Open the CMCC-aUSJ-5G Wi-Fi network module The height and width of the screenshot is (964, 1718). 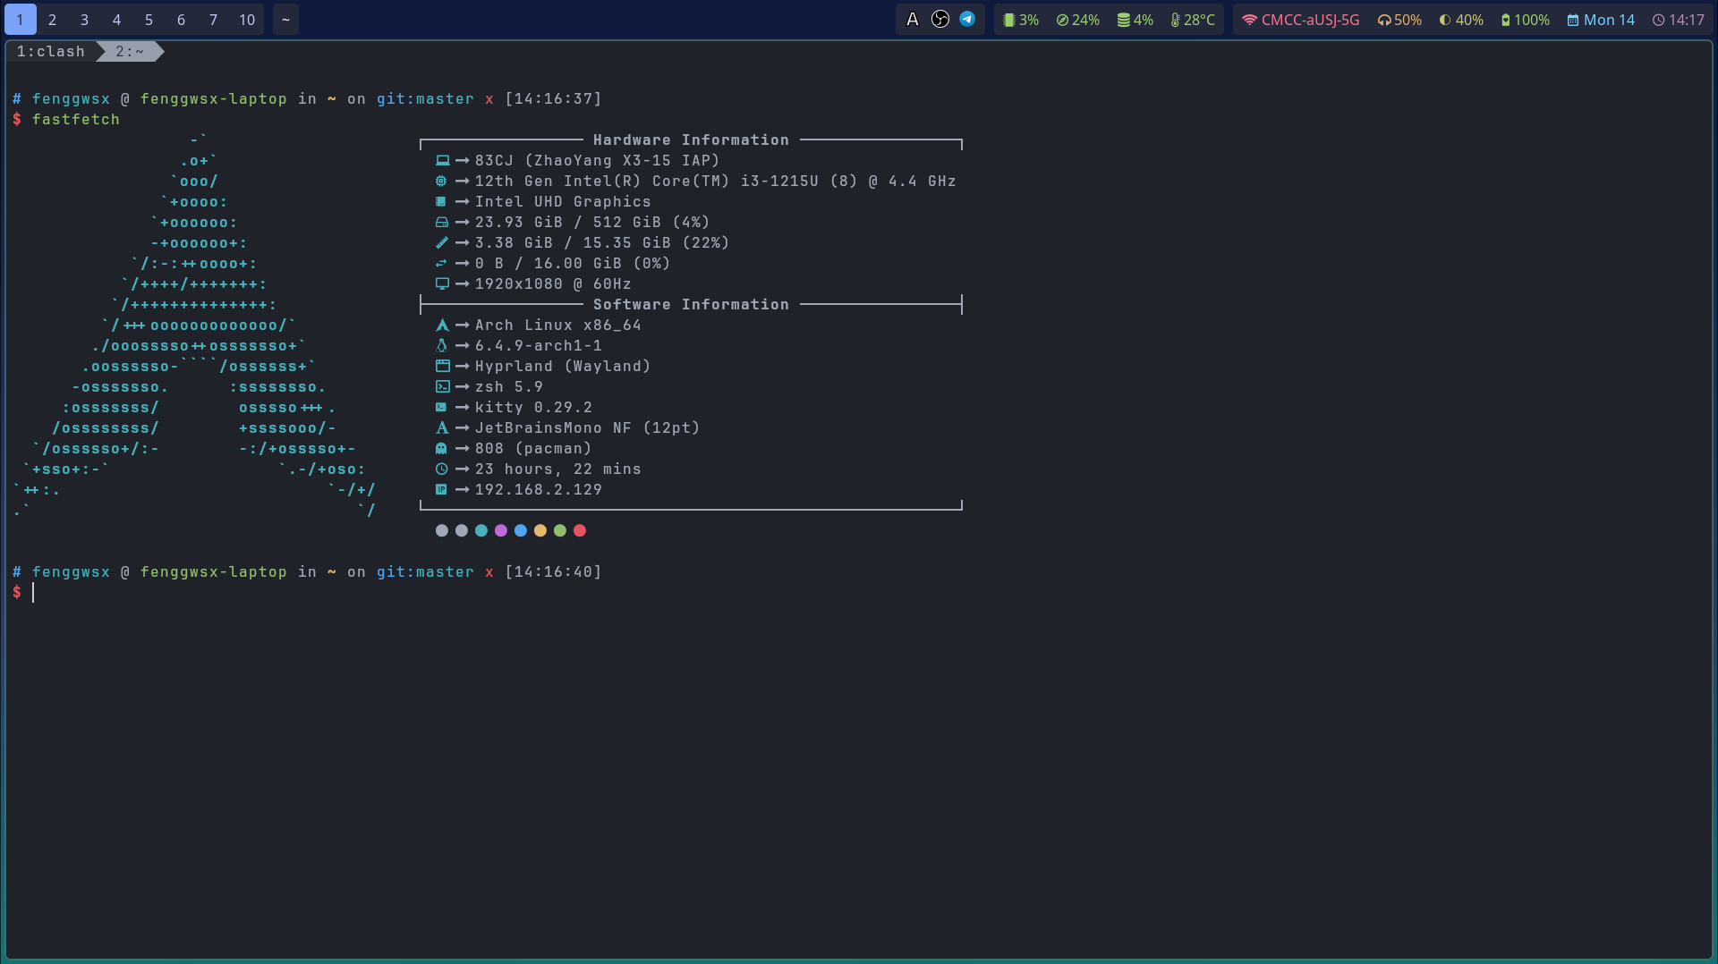pos(1300,20)
